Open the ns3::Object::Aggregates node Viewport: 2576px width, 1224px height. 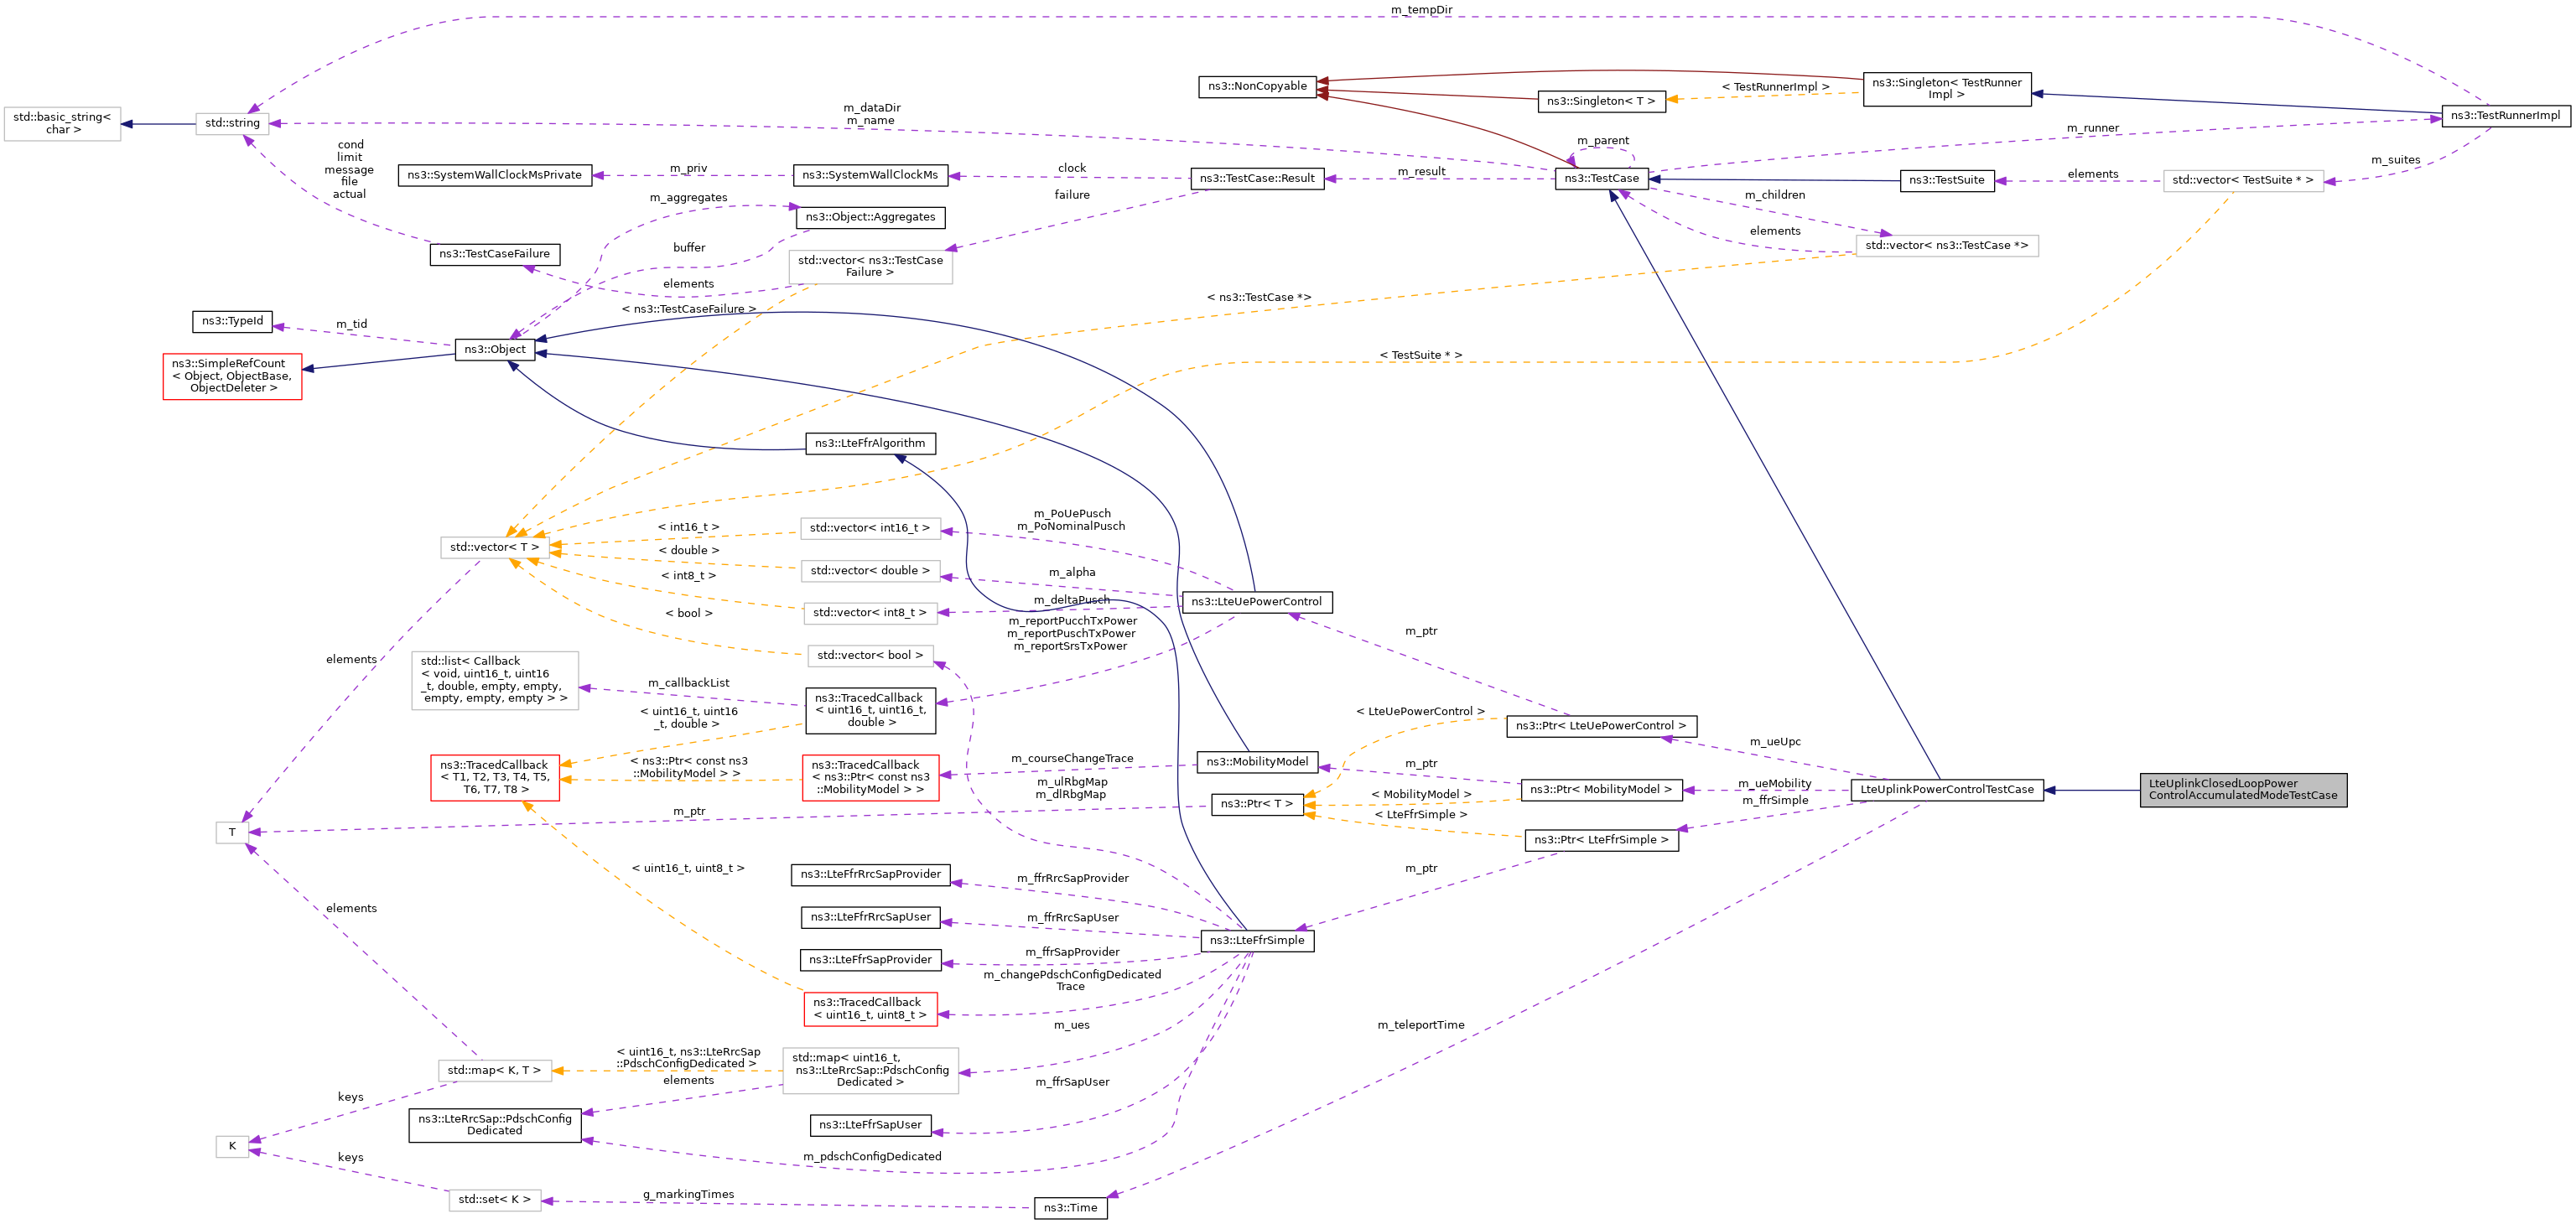870,217
